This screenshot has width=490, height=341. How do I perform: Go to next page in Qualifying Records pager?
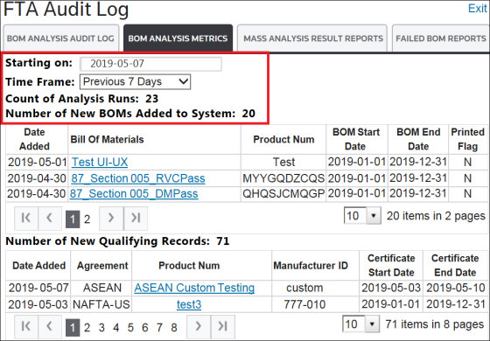(x=199, y=326)
